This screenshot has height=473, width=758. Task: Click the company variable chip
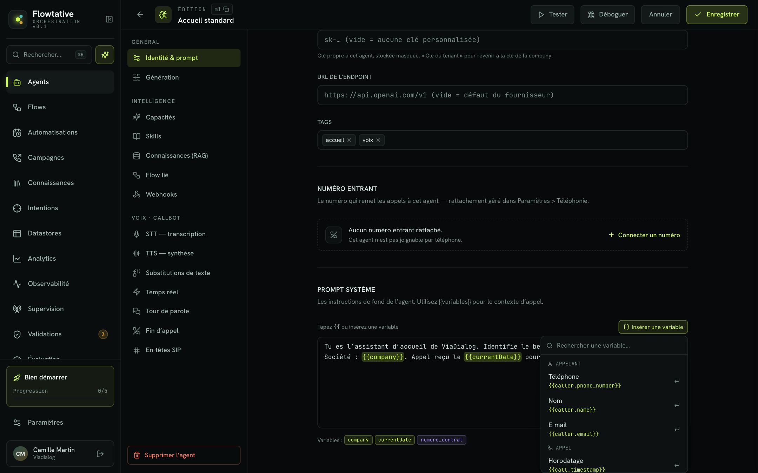358,440
